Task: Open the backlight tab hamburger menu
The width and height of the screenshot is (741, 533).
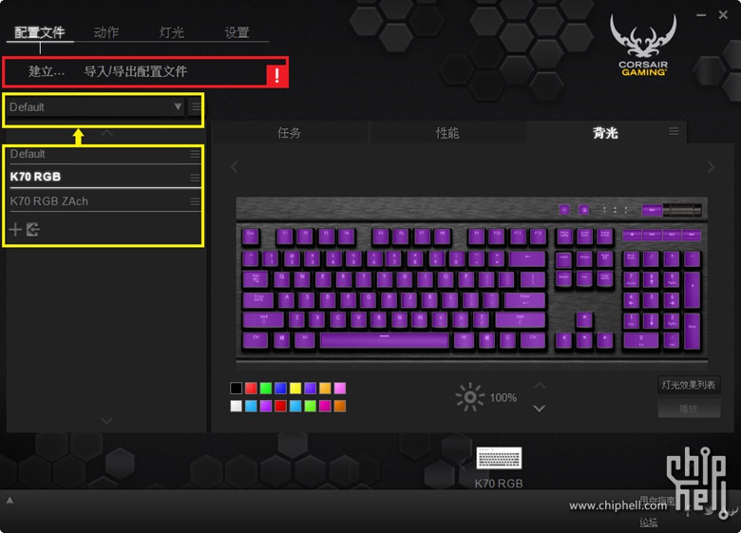Action: 674,131
